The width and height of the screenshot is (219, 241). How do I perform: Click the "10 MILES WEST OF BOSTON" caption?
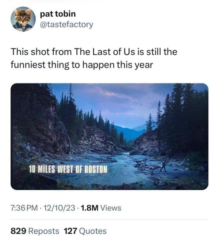click(x=69, y=170)
